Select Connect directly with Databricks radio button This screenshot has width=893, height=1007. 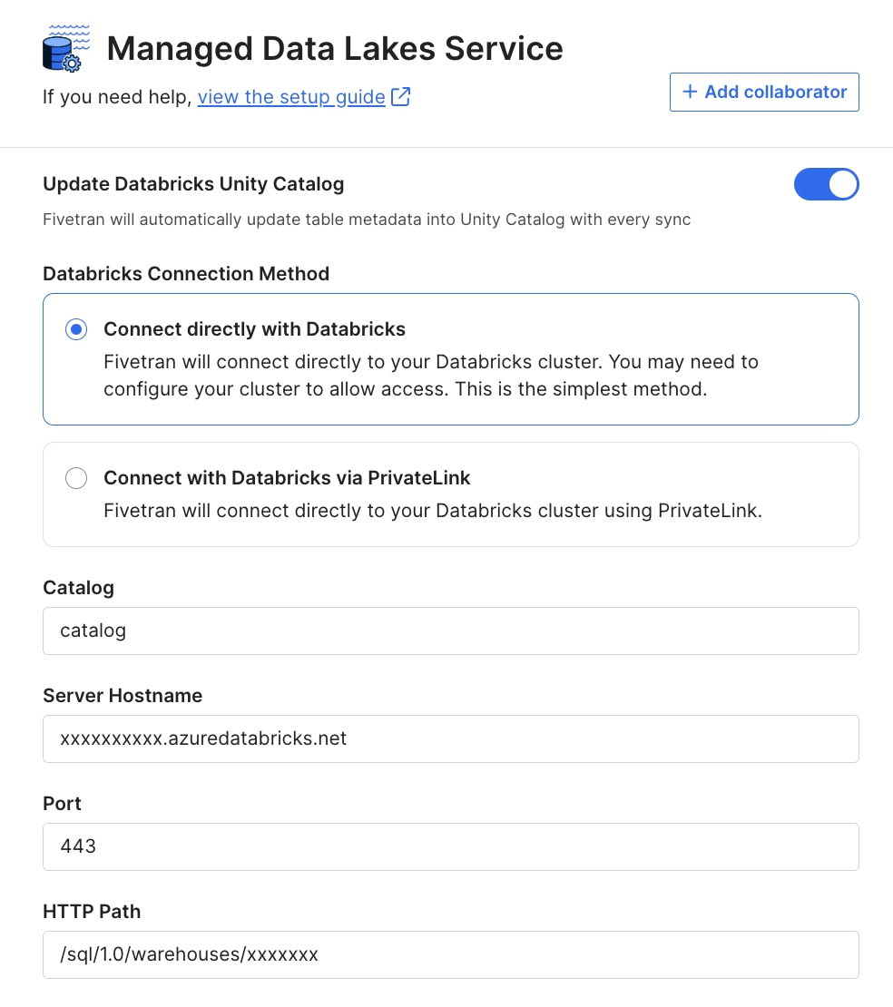tap(76, 329)
